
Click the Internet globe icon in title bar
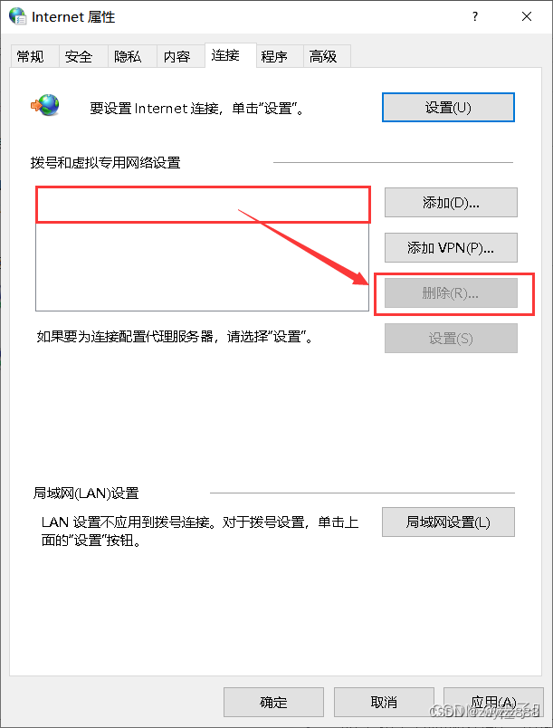coord(17,15)
